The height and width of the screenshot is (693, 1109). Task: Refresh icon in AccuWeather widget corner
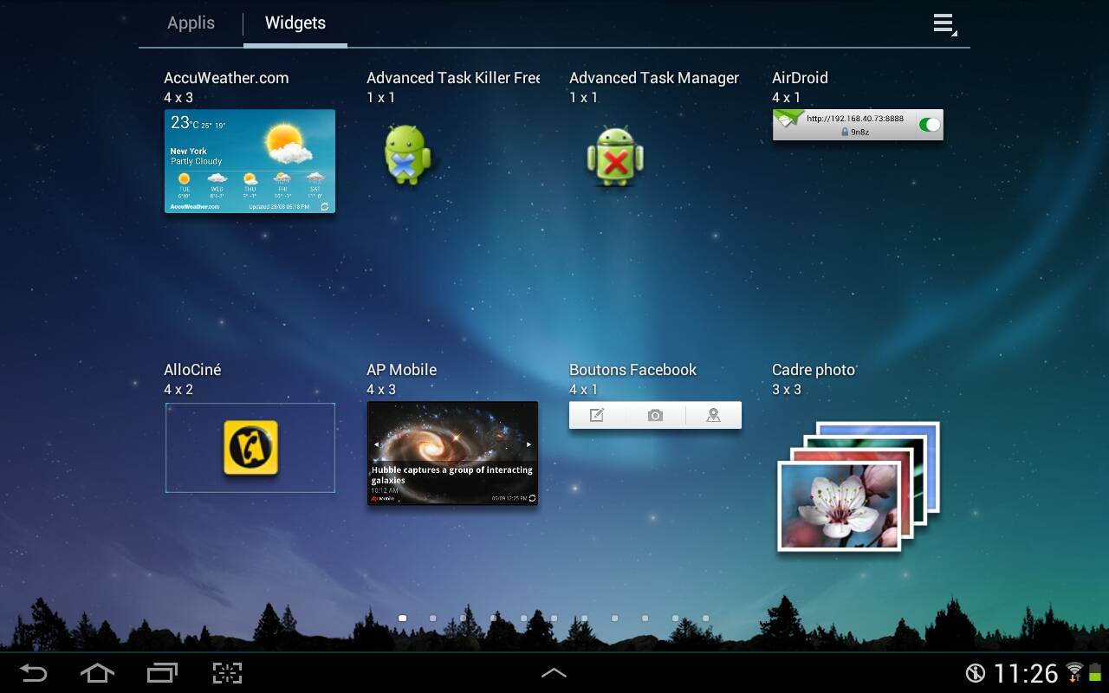[x=325, y=207]
